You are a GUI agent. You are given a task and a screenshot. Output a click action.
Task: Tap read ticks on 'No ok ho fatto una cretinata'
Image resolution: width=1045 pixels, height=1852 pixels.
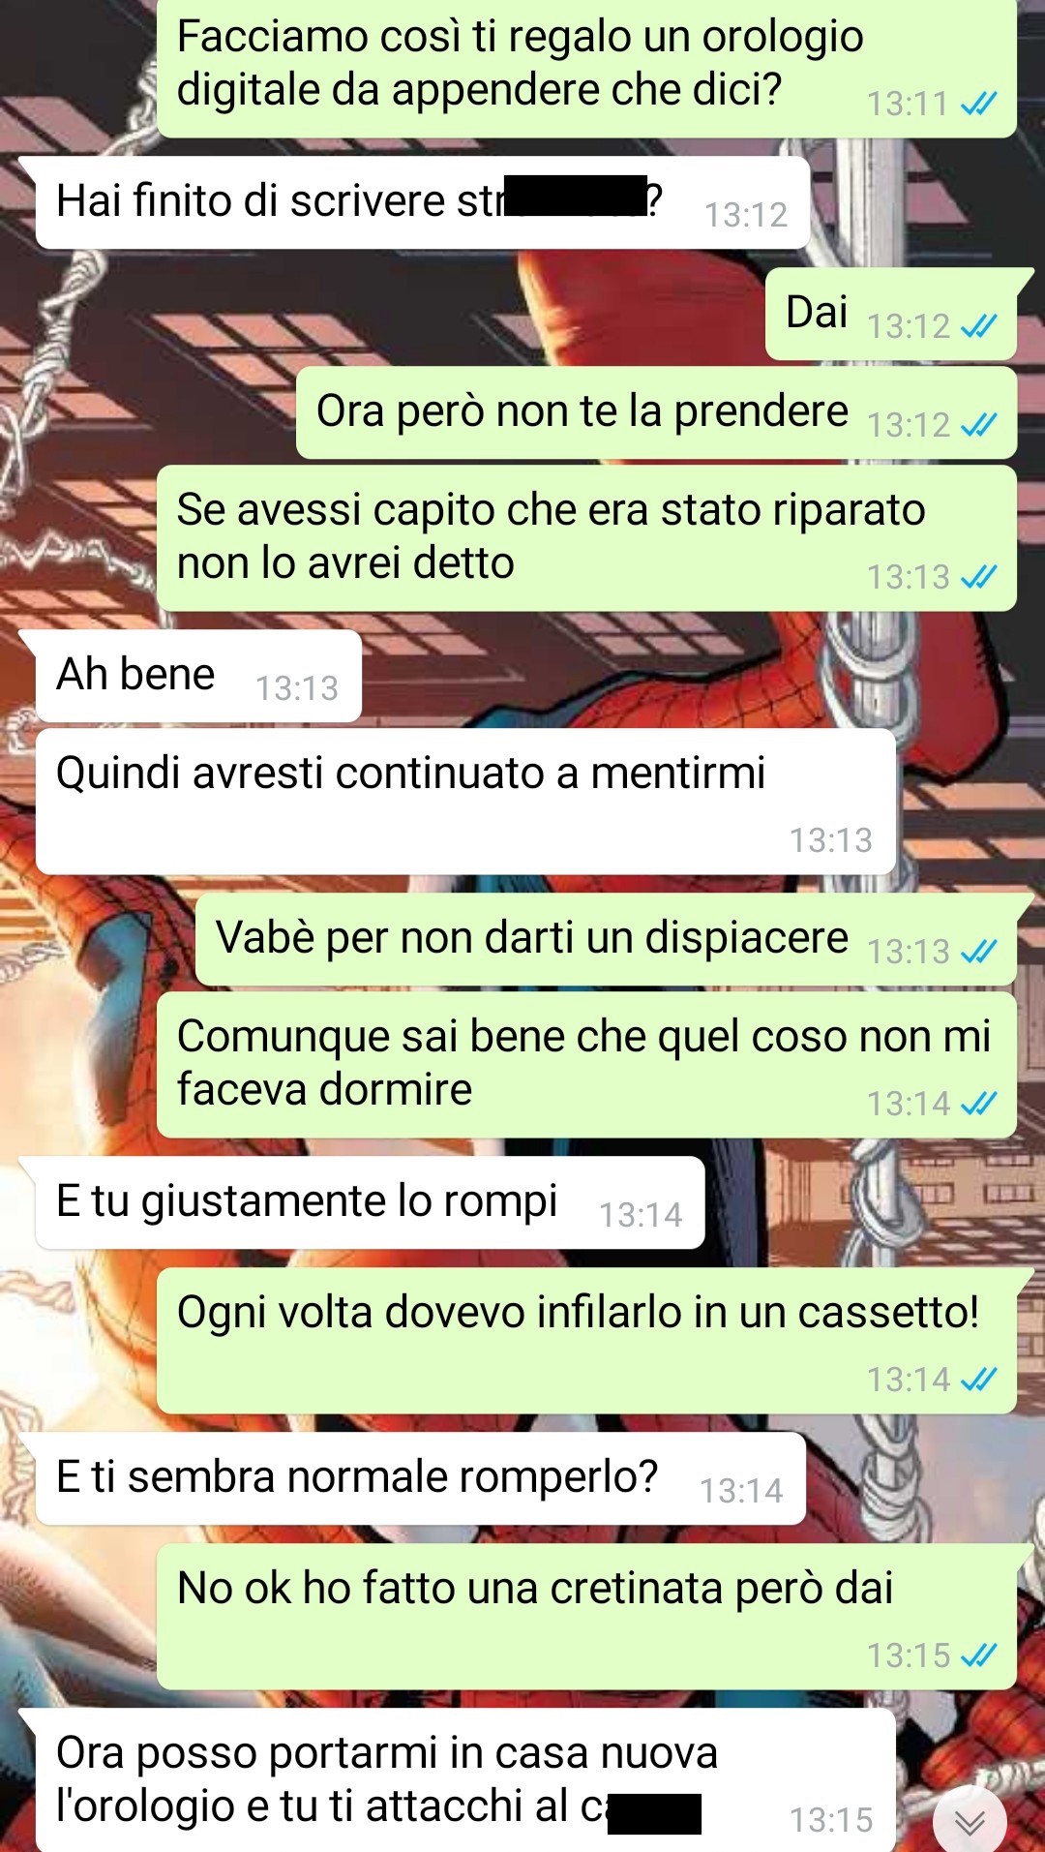[x=978, y=1655]
